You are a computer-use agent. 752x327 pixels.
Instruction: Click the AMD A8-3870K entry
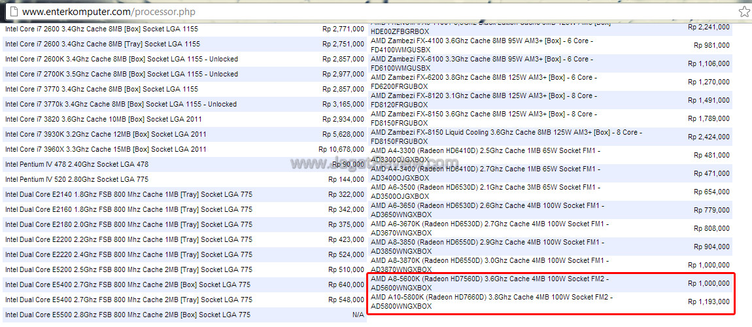pyautogui.click(x=488, y=264)
